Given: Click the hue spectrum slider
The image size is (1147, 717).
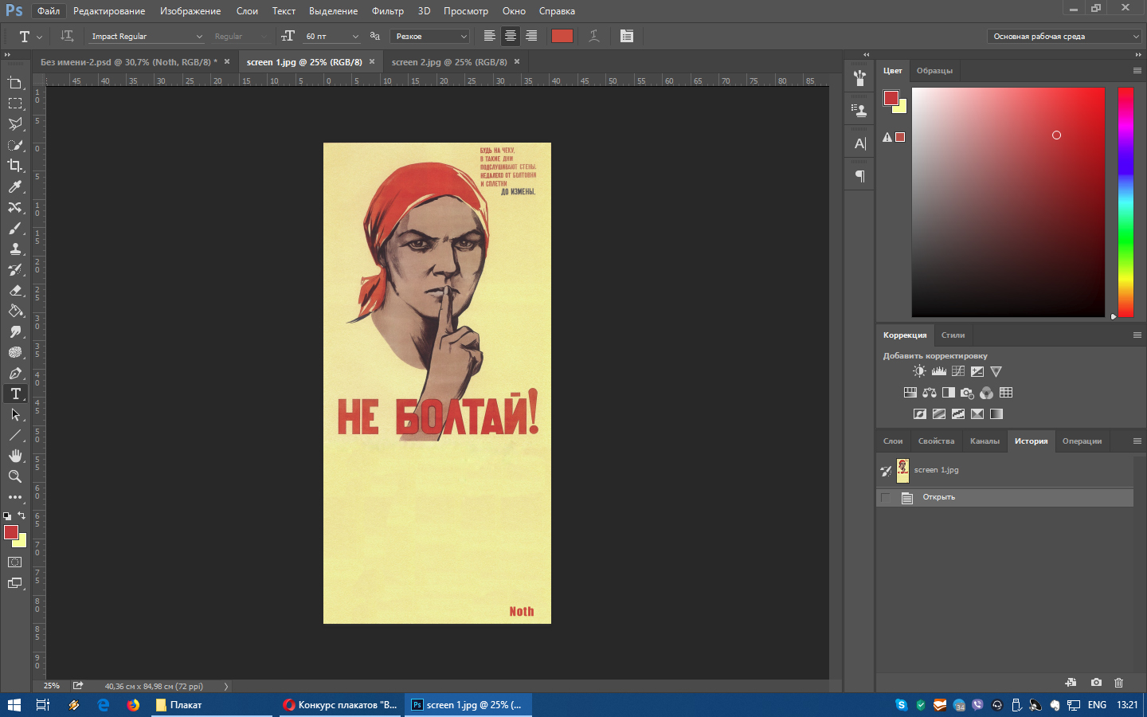Looking at the screenshot, I should point(1125,202).
